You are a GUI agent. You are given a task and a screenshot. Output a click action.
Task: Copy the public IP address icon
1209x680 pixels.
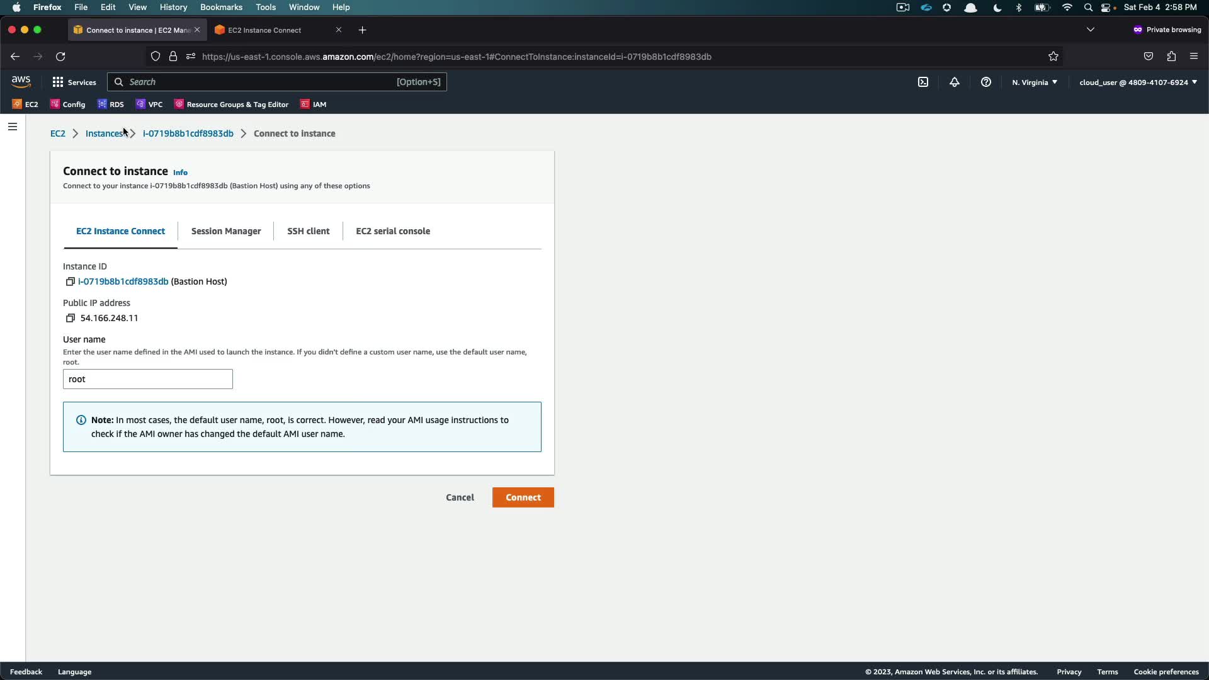[71, 318]
